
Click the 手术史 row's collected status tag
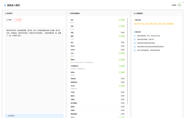(122, 86)
